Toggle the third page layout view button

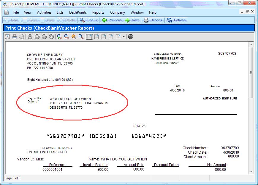103,37
